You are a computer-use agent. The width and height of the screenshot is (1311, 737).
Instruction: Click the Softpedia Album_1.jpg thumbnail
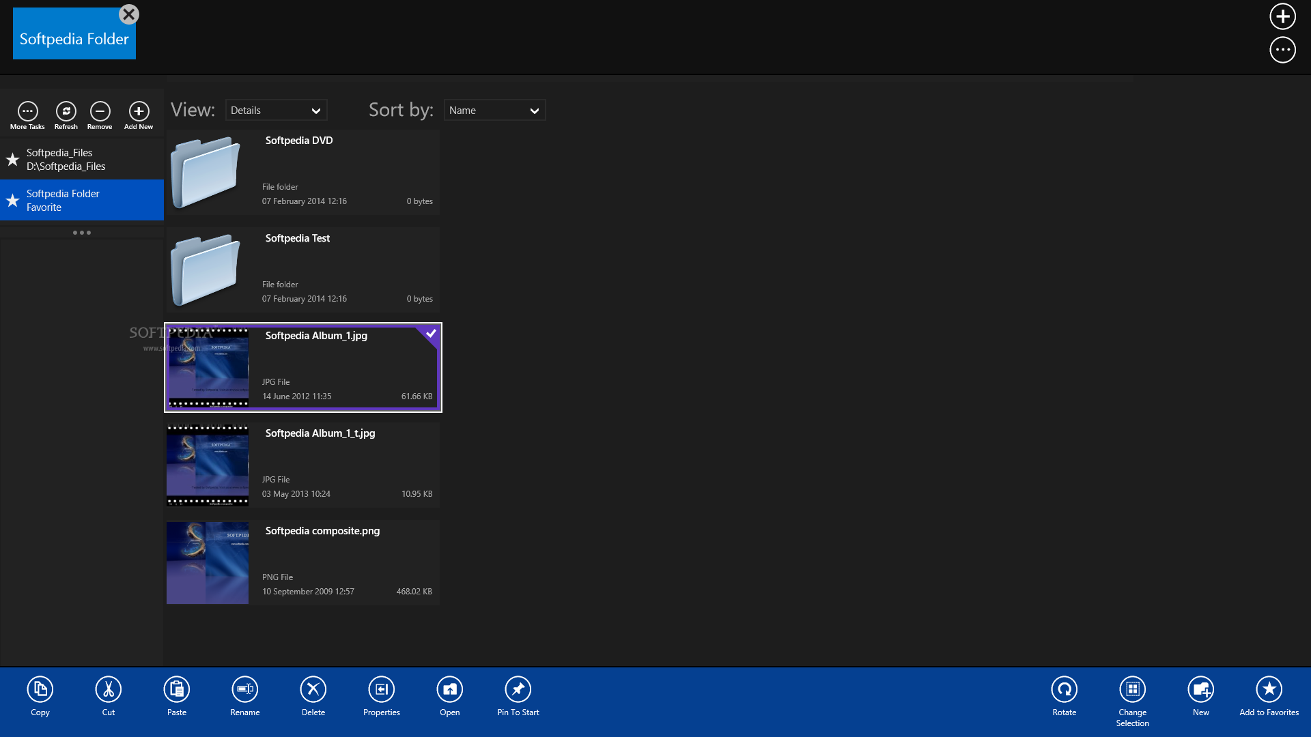click(208, 367)
